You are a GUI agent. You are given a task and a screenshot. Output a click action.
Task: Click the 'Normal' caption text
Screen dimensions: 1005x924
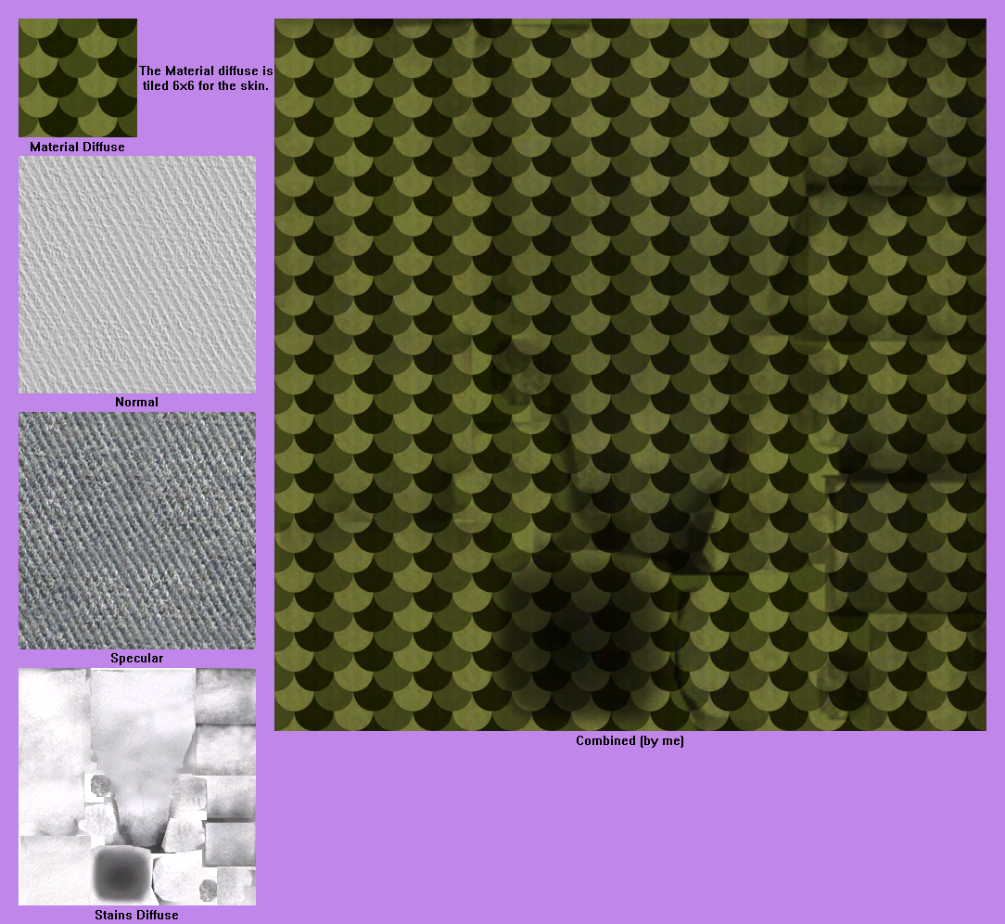click(136, 402)
